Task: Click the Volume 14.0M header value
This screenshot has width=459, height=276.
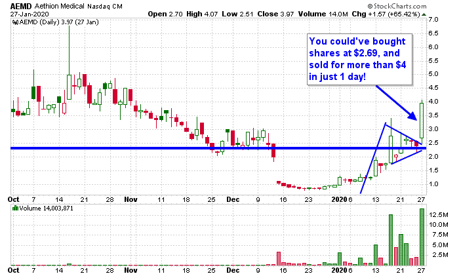Action: (323, 14)
